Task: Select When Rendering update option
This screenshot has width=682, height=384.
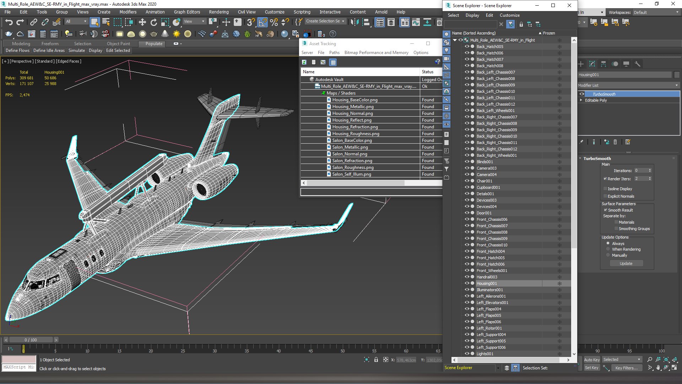Action: pos(608,249)
